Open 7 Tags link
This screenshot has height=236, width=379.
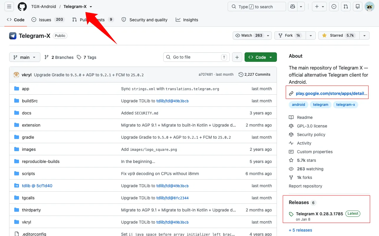[x=87, y=57]
